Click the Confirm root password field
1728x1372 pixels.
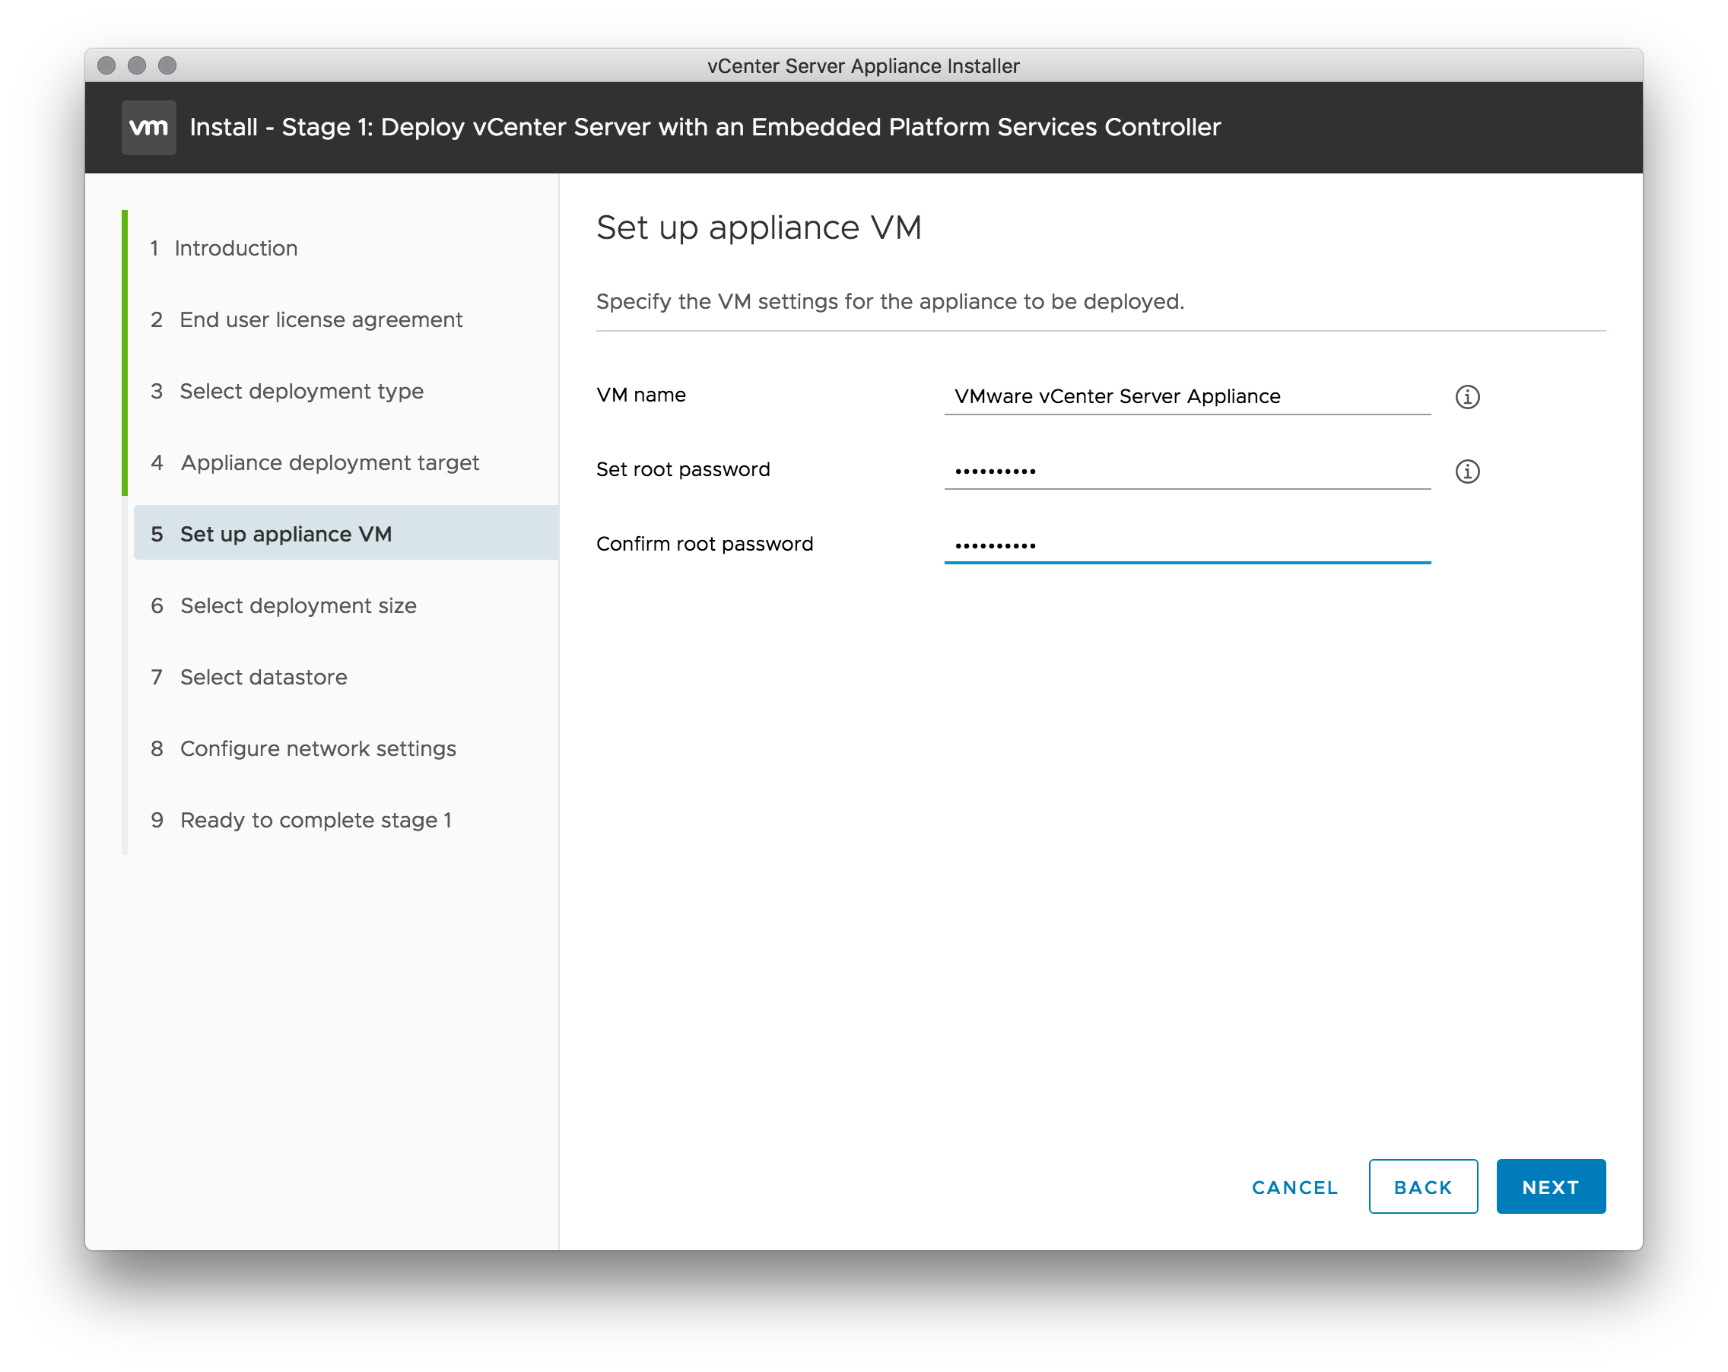1186,546
